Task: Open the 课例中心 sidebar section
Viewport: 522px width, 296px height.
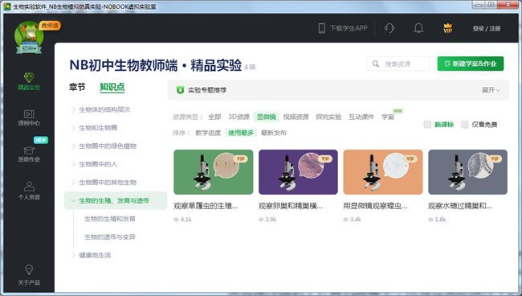Action: coord(29,118)
